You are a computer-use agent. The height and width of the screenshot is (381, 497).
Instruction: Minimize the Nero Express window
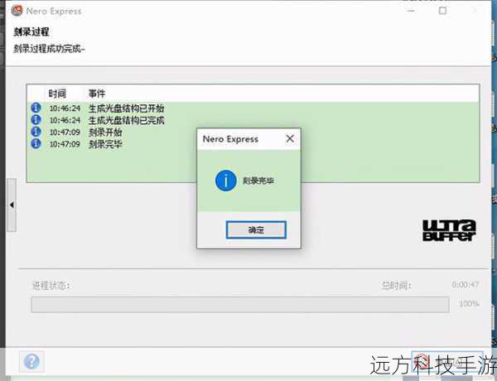click(x=411, y=11)
